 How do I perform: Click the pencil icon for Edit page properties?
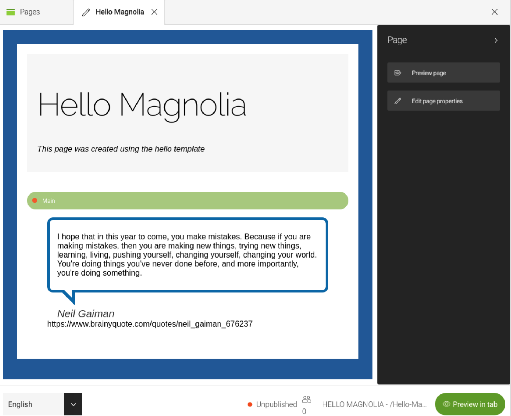(x=398, y=101)
